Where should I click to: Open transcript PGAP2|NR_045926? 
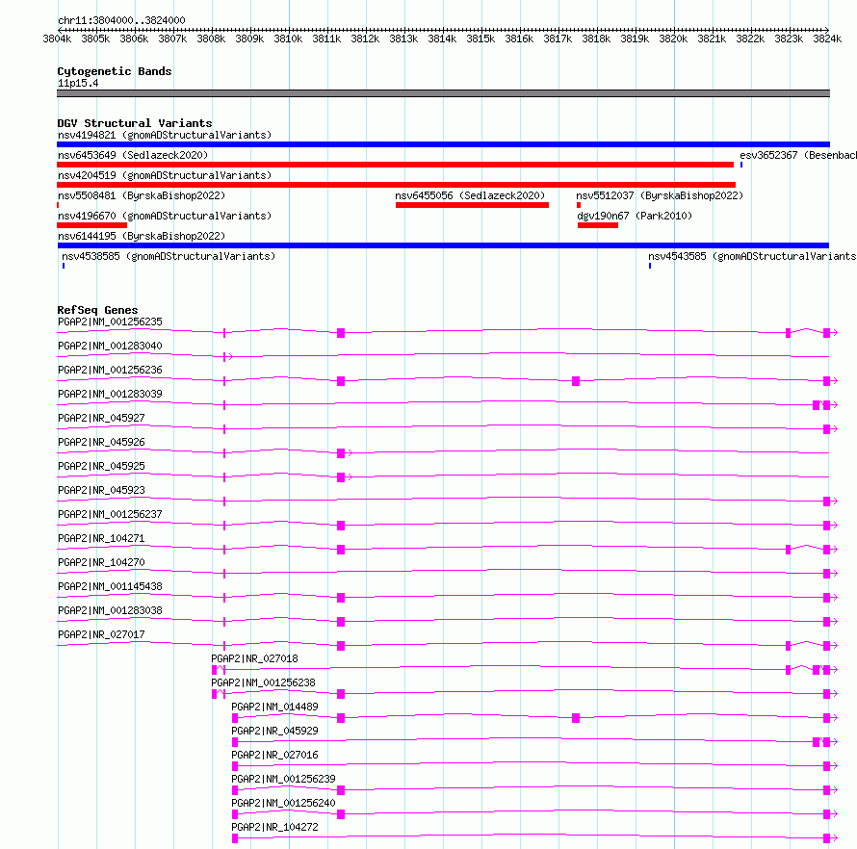(101, 442)
